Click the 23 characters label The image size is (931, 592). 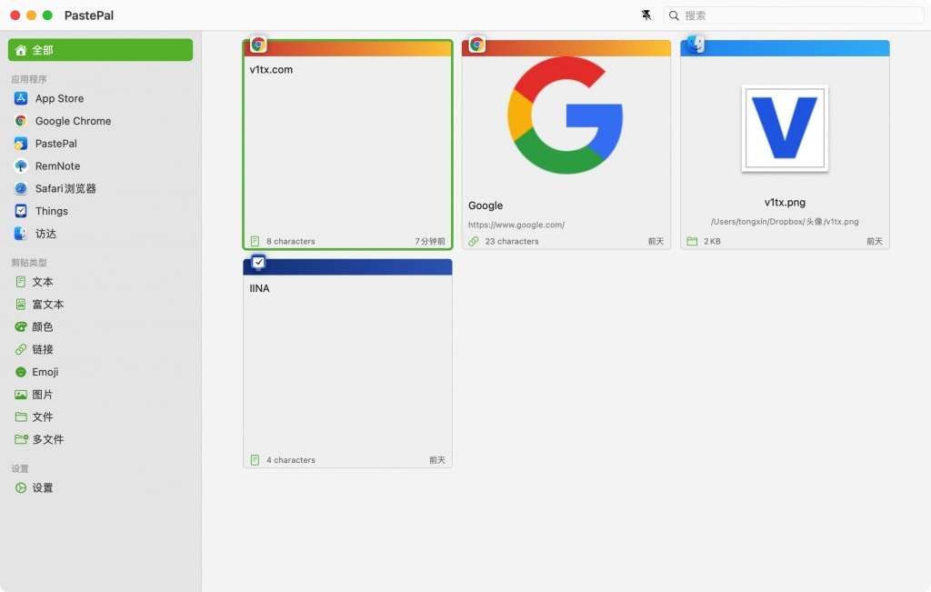pos(512,242)
